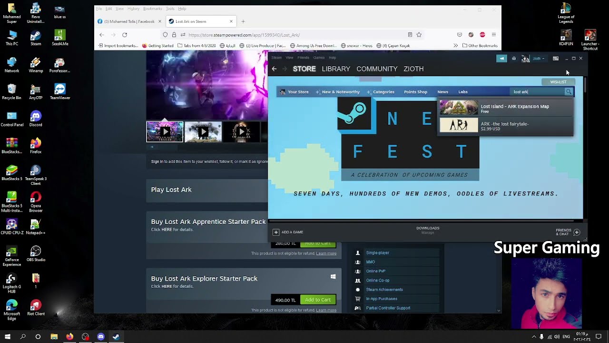609x343 pixels.
Task: Open TeamViewer desktop shortcut
Action: click(60, 92)
